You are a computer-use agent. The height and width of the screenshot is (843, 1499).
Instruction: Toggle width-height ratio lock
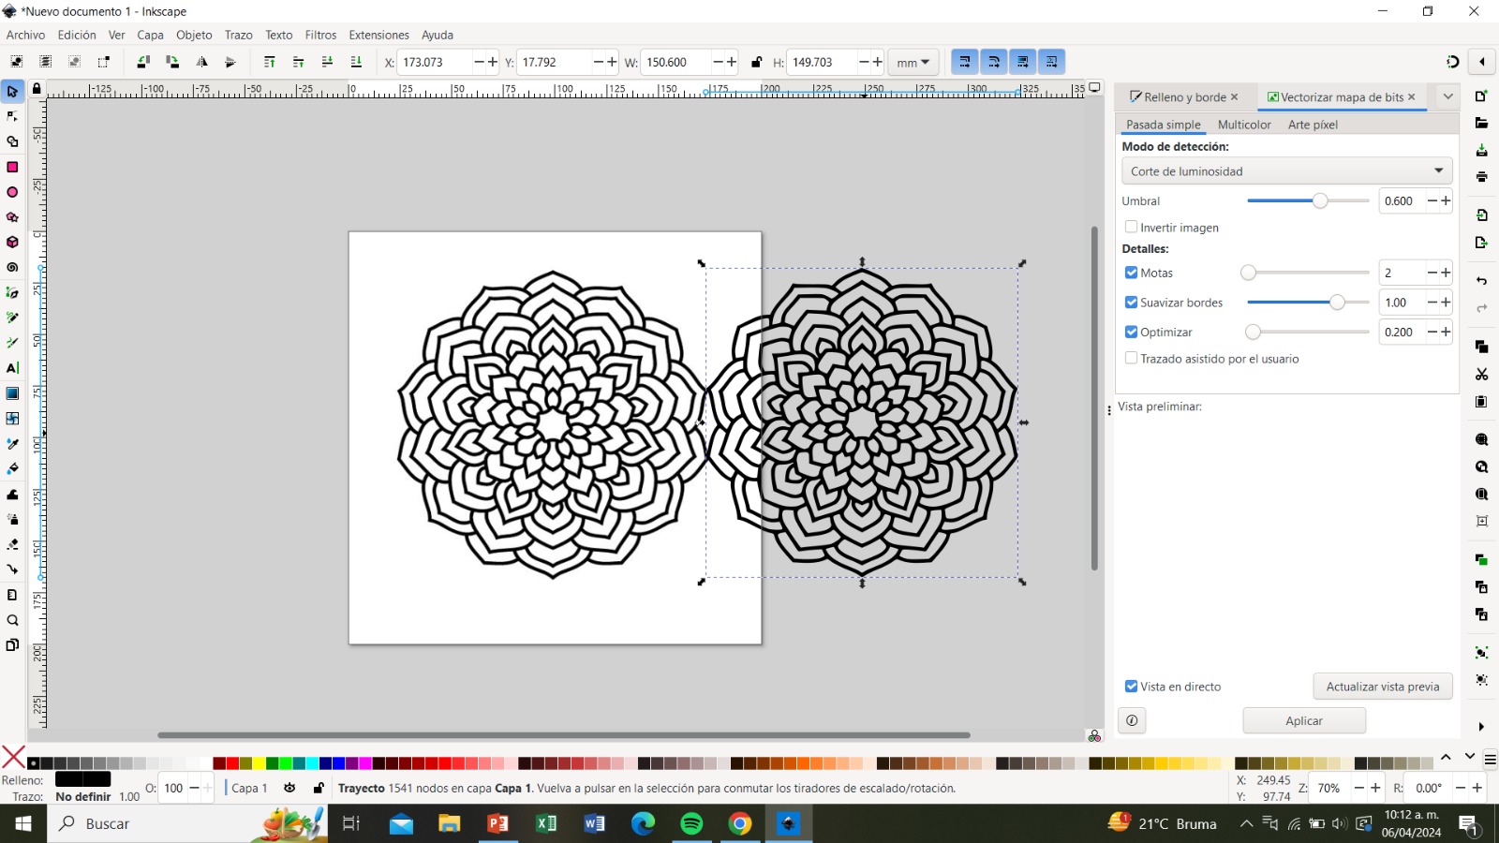coord(756,62)
